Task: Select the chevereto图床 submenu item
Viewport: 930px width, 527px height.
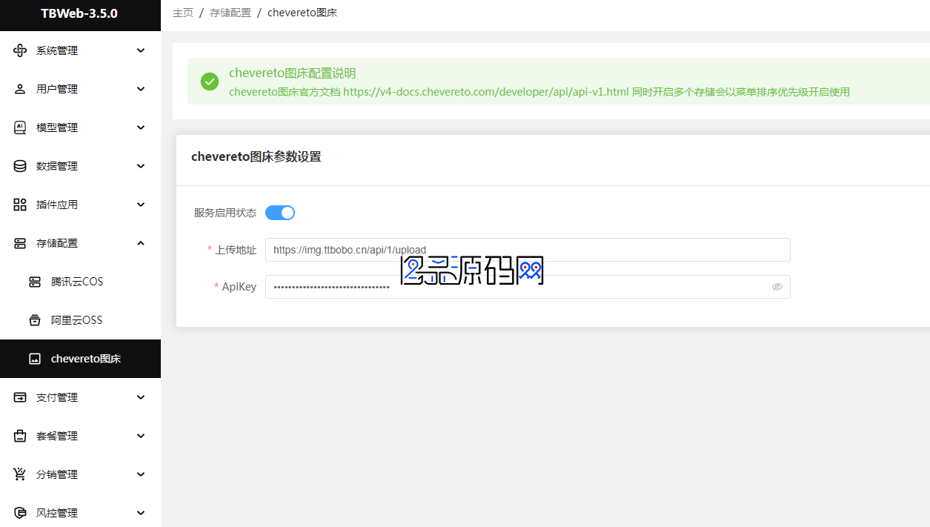Action: pos(80,359)
